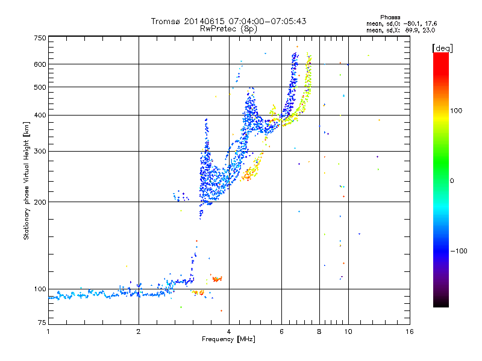Click the x-axis tick label '8'
The width and height of the screenshot is (482, 361).
click(x=319, y=332)
